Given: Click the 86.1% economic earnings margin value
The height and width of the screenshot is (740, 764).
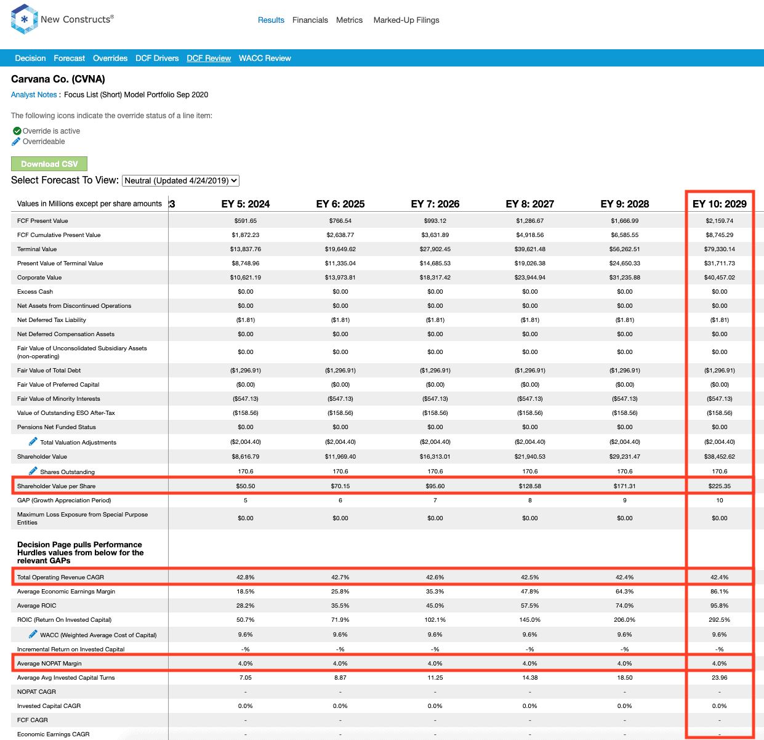Looking at the screenshot, I should click(720, 592).
